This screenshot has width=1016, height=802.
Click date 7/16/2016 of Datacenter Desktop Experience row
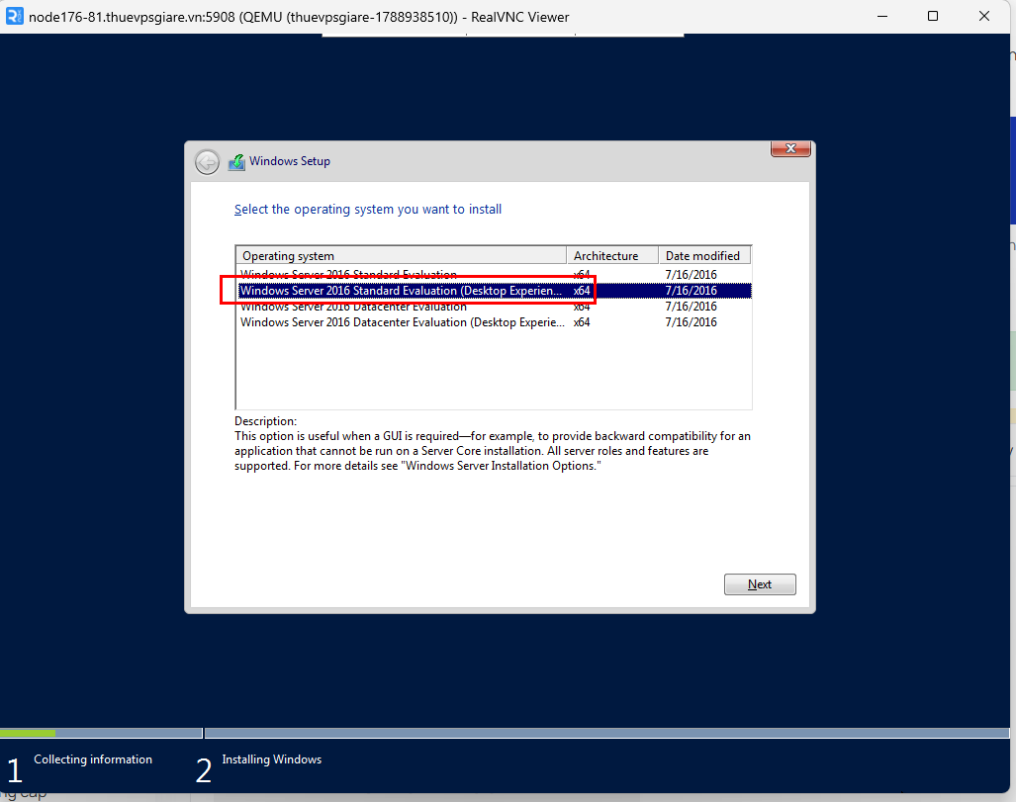coord(691,322)
